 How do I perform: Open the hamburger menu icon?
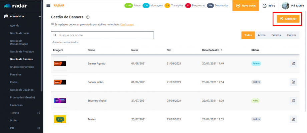pos(48,6)
